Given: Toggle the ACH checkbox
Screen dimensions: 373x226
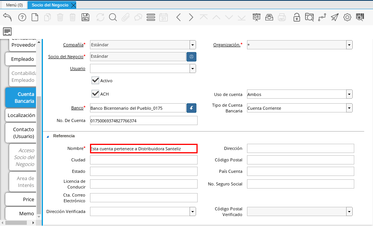Looking at the screenshot, I should click(x=95, y=94).
